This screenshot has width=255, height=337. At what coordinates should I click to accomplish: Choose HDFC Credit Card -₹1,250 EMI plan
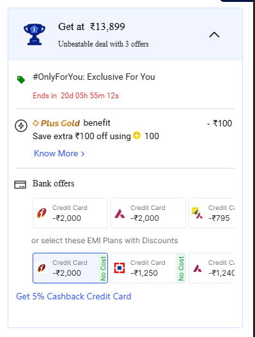pos(148,268)
